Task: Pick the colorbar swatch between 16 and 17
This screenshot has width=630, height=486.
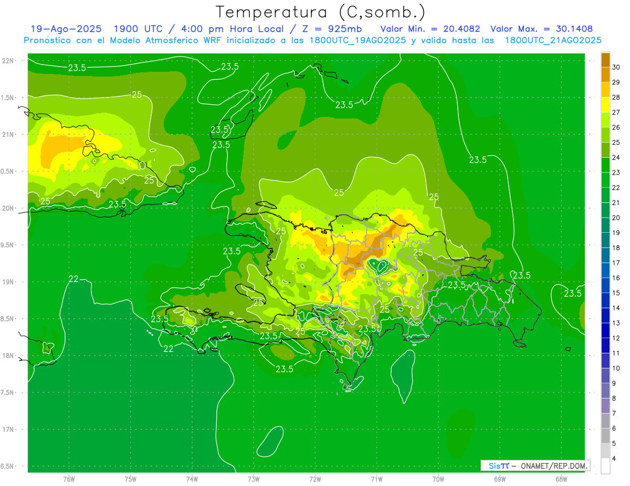Action: click(605, 271)
